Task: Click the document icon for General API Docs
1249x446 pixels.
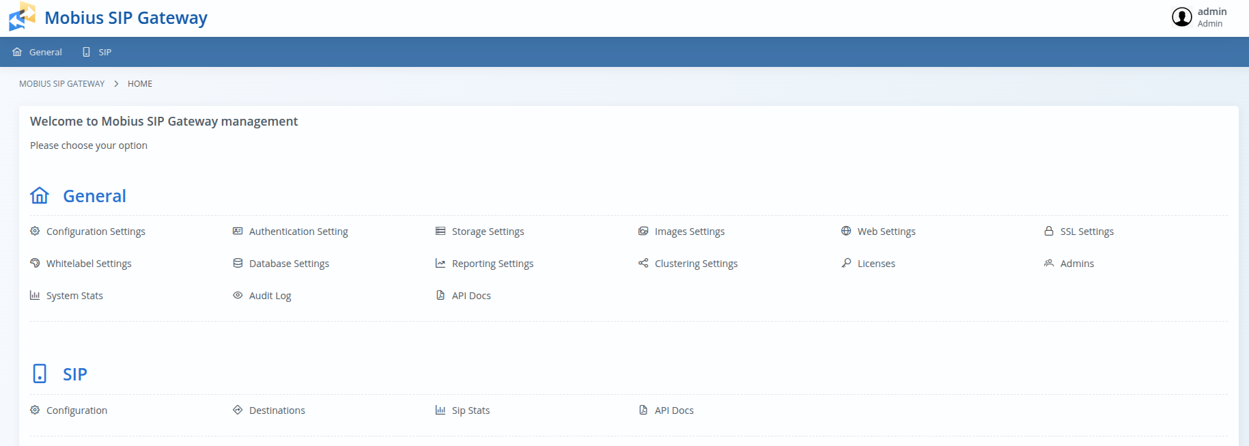Action: (x=440, y=295)
